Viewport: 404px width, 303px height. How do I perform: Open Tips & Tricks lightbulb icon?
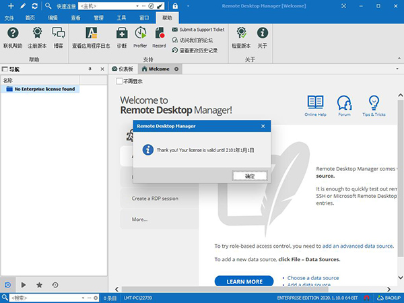point(374,106)
